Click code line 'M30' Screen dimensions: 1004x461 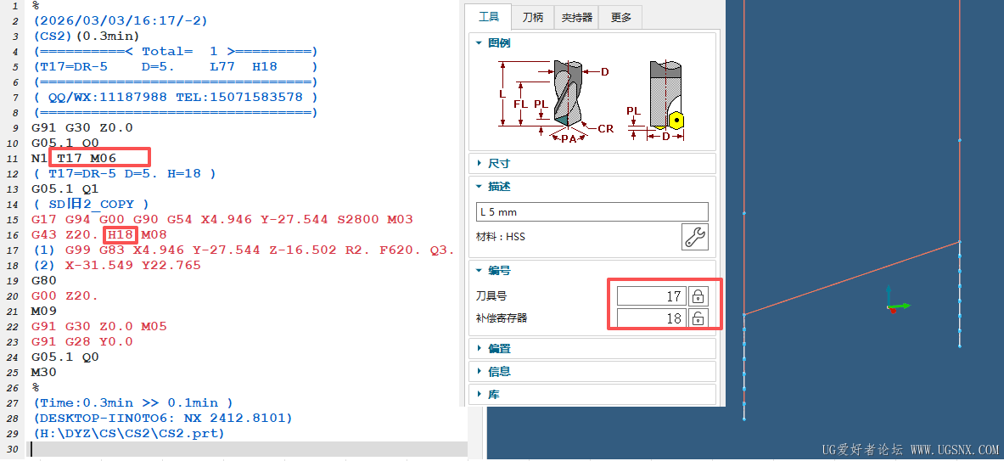[x=43, y=373]
